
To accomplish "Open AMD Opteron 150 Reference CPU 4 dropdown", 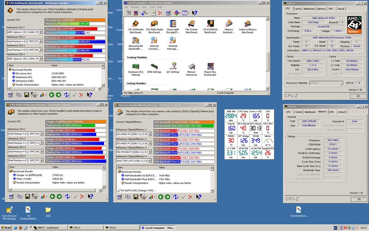I will click(x=41, y=59).
